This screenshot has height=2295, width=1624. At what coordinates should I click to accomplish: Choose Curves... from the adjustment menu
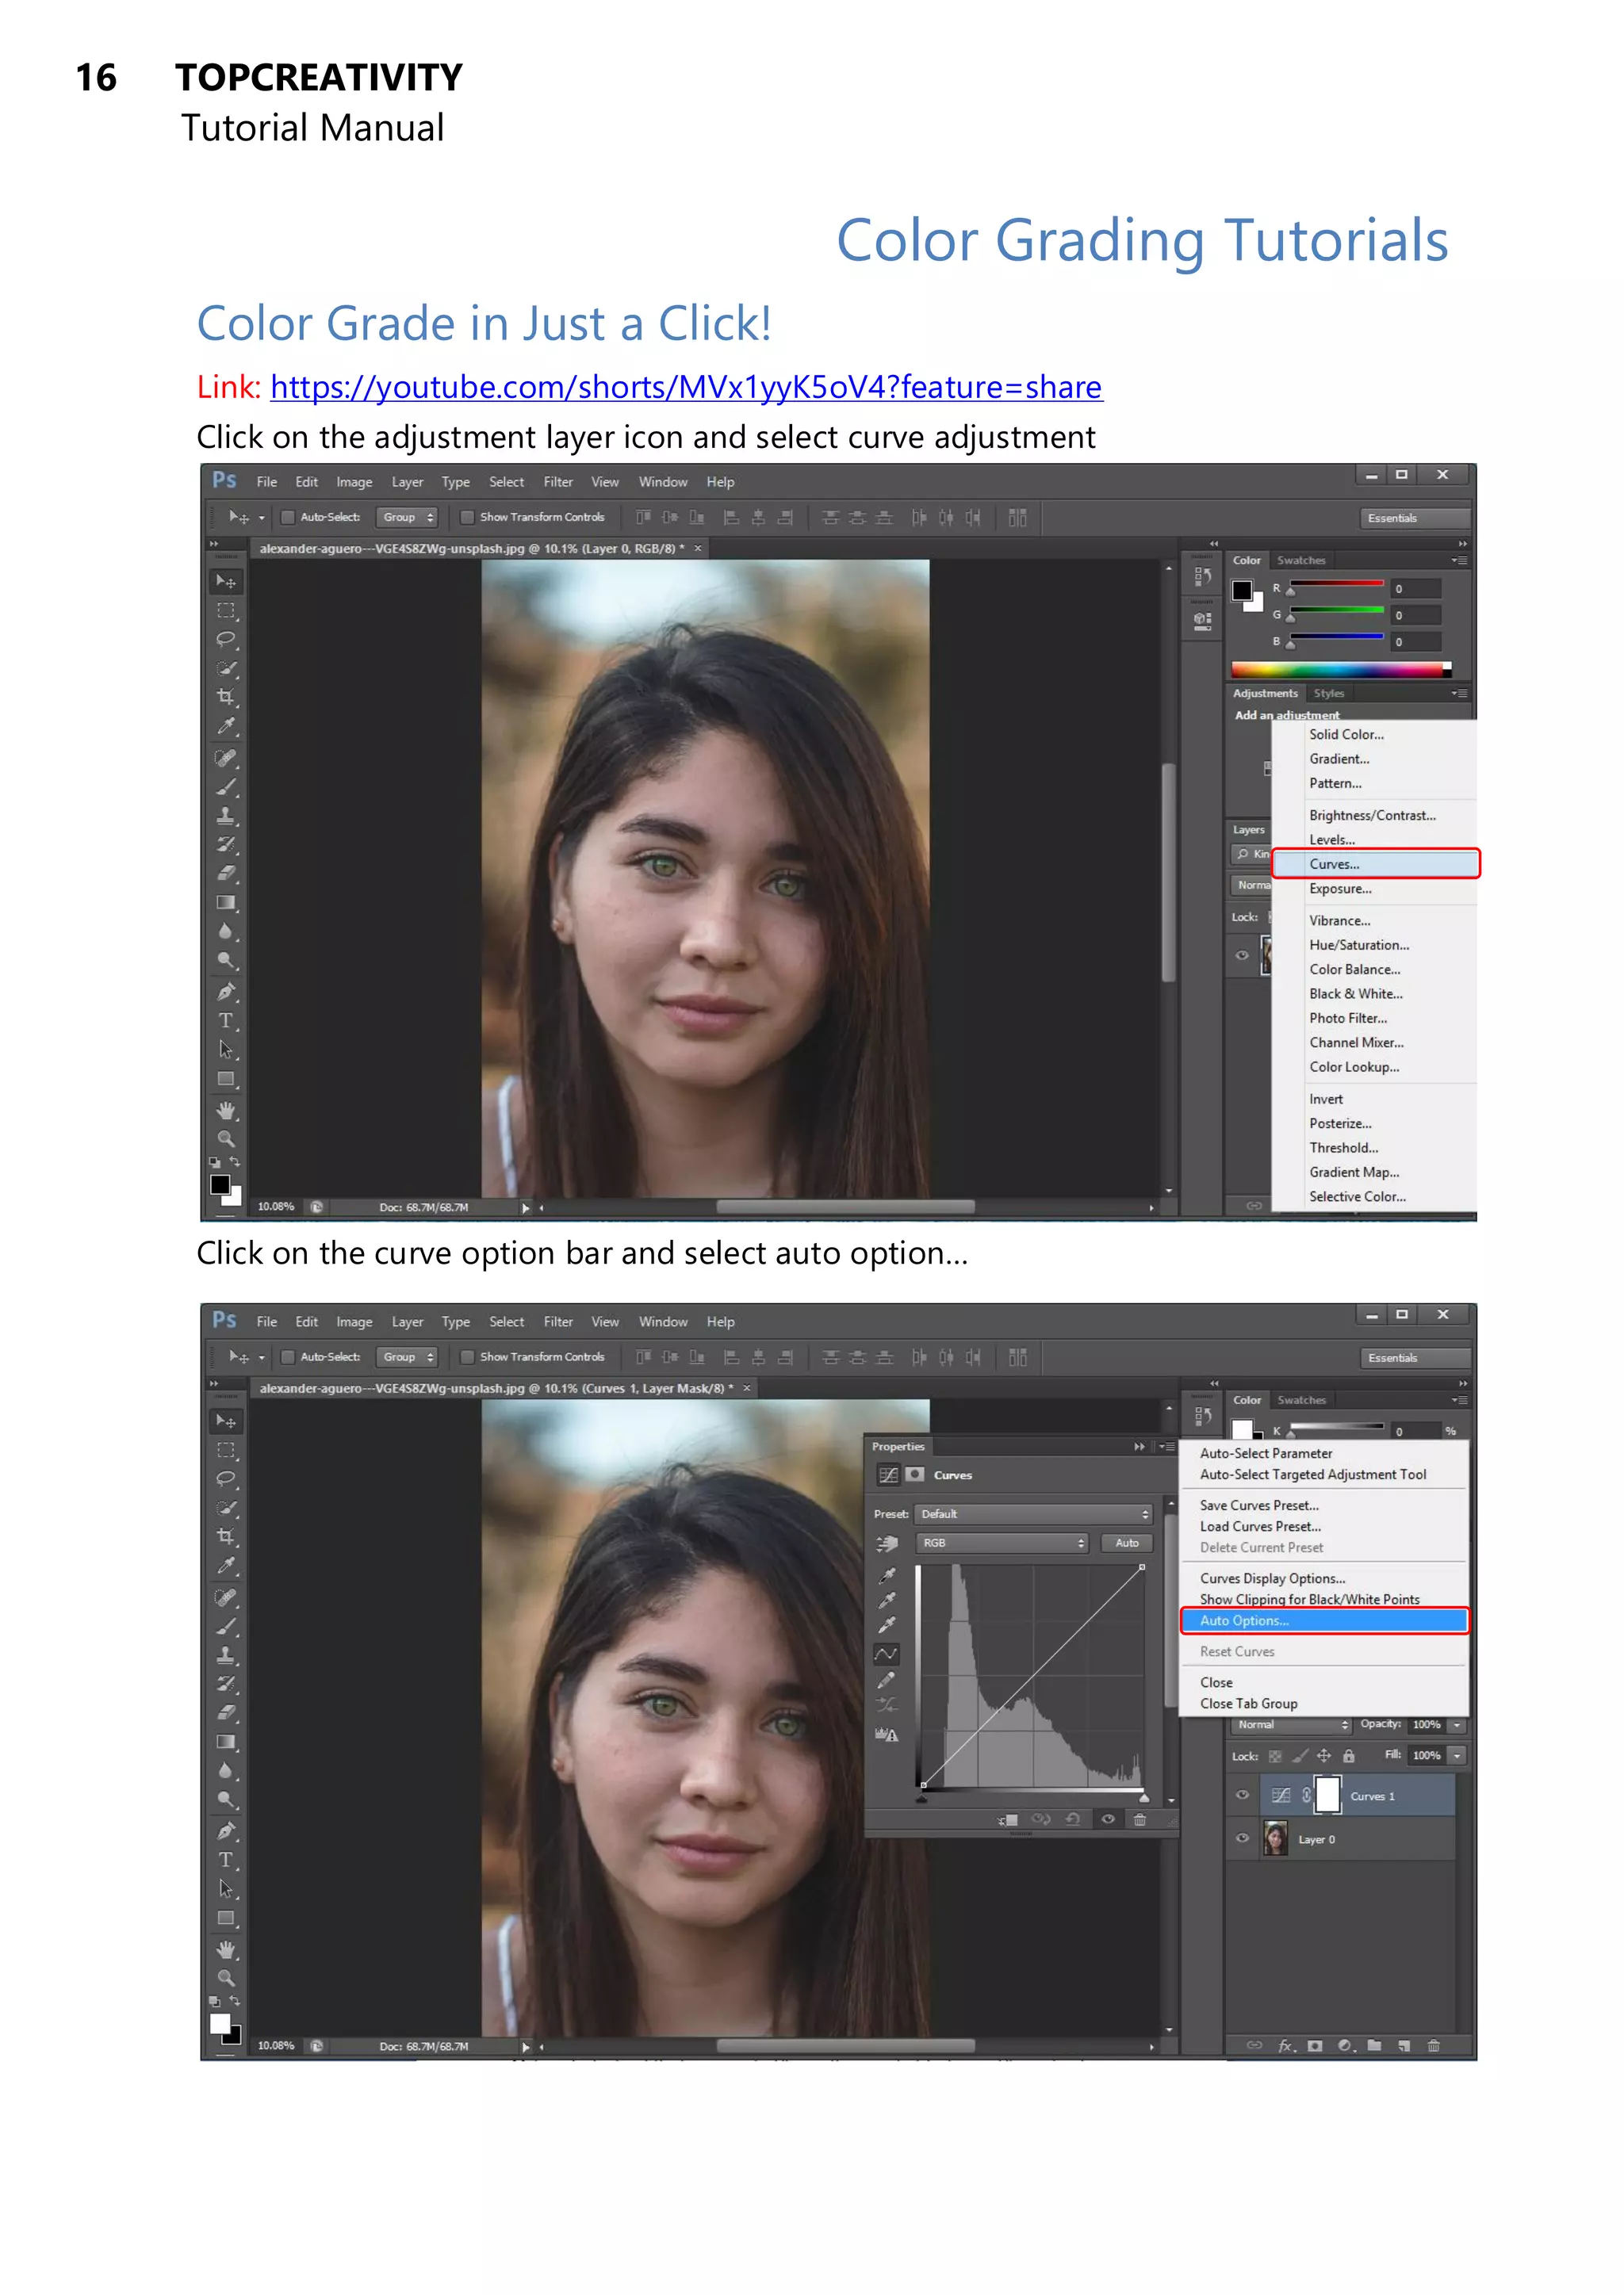coord(1376,863)
